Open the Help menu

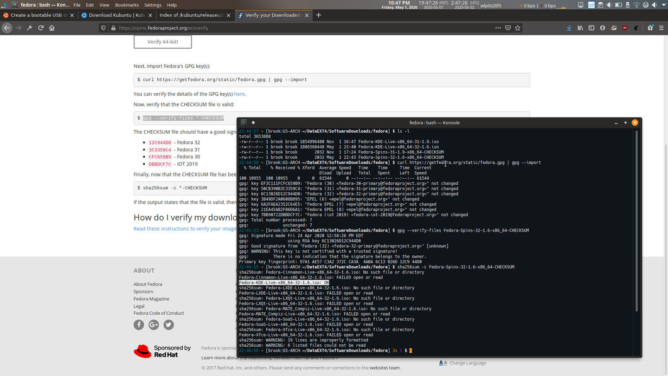pyautogui.click(x=172, y=5)
